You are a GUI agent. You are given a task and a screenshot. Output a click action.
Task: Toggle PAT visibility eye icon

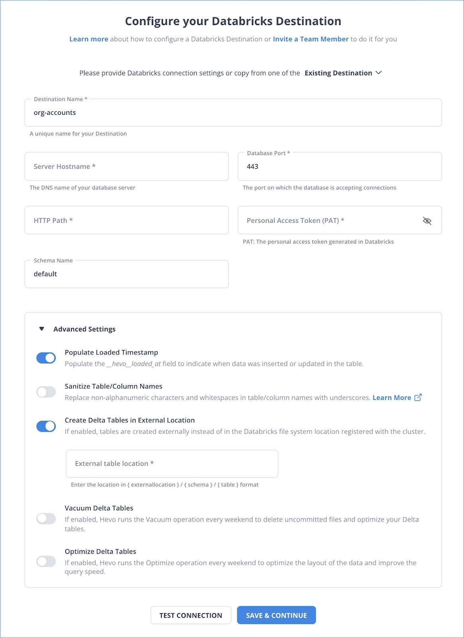coord(427,221)
